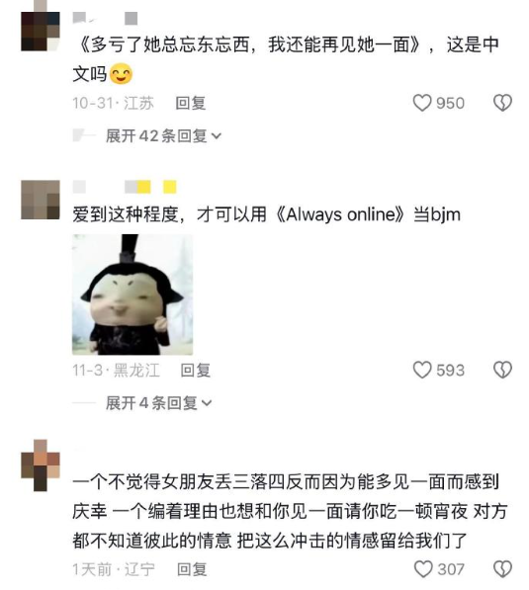Open first commenter's blurred username

105,18
